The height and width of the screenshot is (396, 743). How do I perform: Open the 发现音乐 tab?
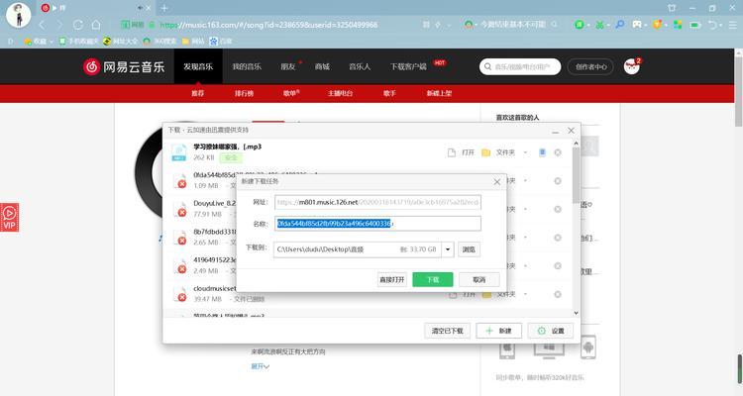pos(198,66)
